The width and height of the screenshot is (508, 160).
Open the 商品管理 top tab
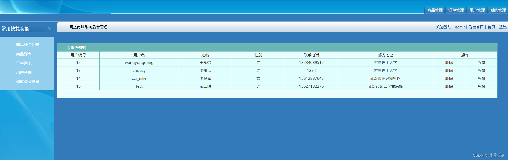point(435,10)
